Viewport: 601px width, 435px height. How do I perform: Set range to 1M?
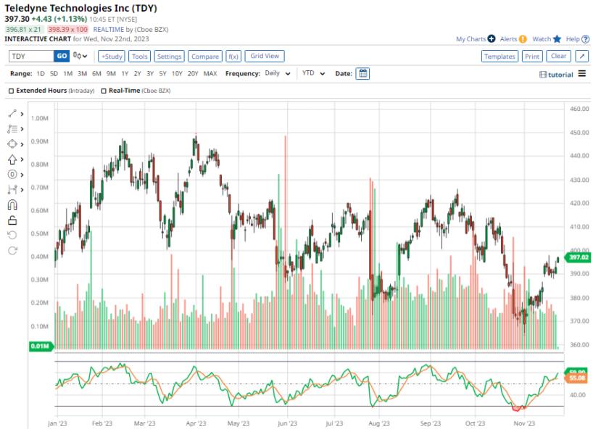point(68,73)
